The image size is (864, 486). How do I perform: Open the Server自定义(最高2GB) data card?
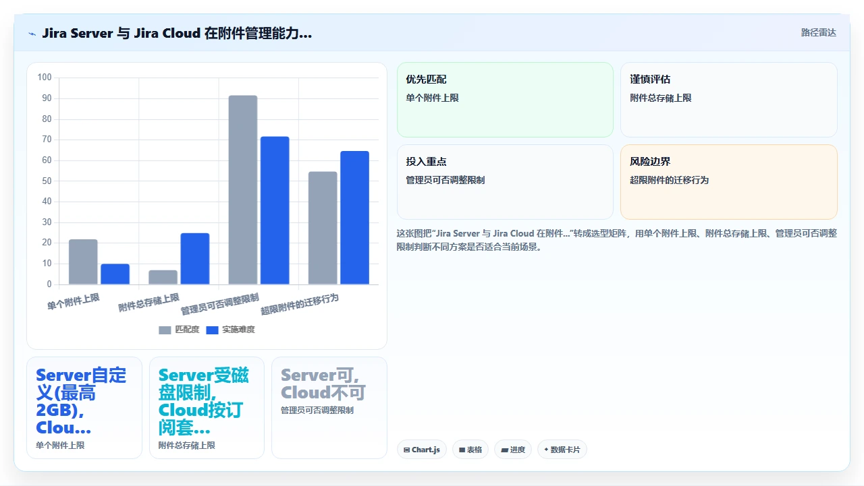[84, 408]
